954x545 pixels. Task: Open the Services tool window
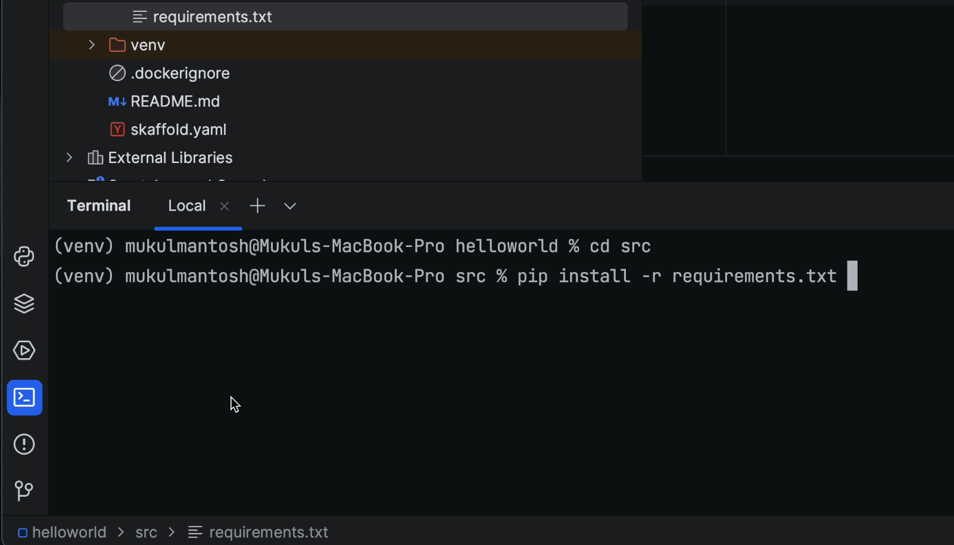pos(24,303)
